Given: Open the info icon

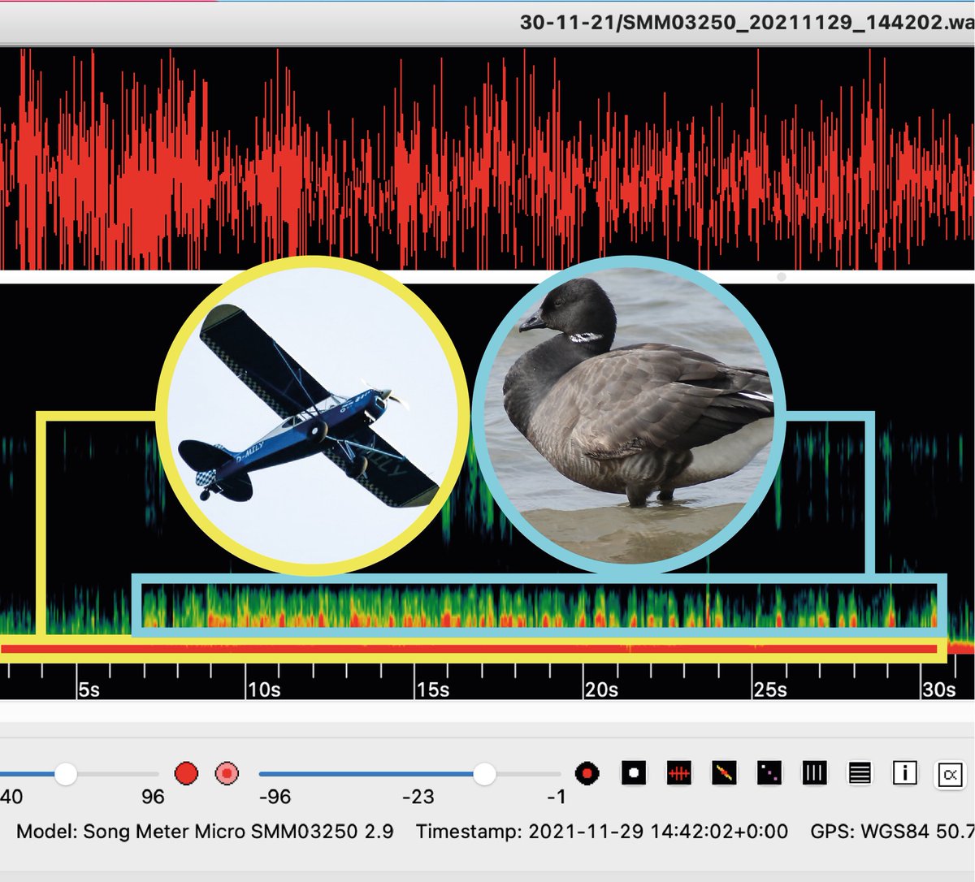Looking at the screenshot, I should coord(904,772).
